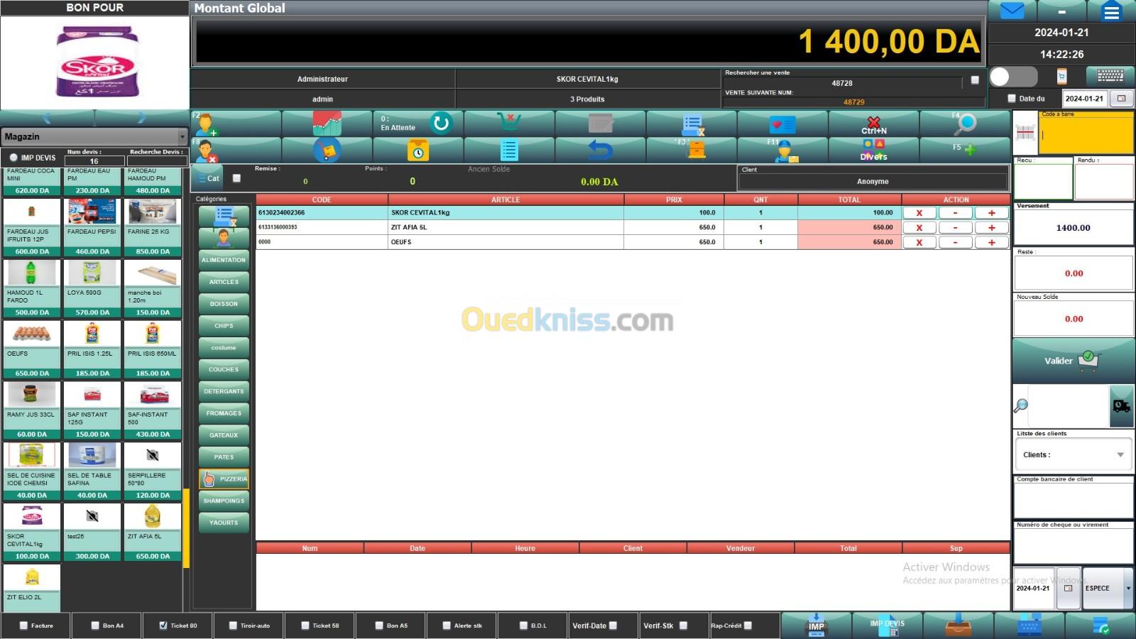This screenshot has height=639, width=1136.
Task: Check the Ticket 58 option
Action: pos(305,626)
